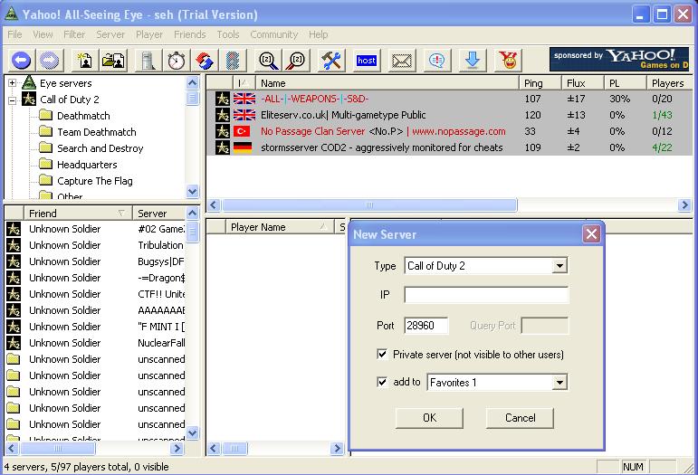Image resolution: width=698 pixels, height=475 pixels.
Task: Open the Server menu
Action: click(x=110, y=34)
